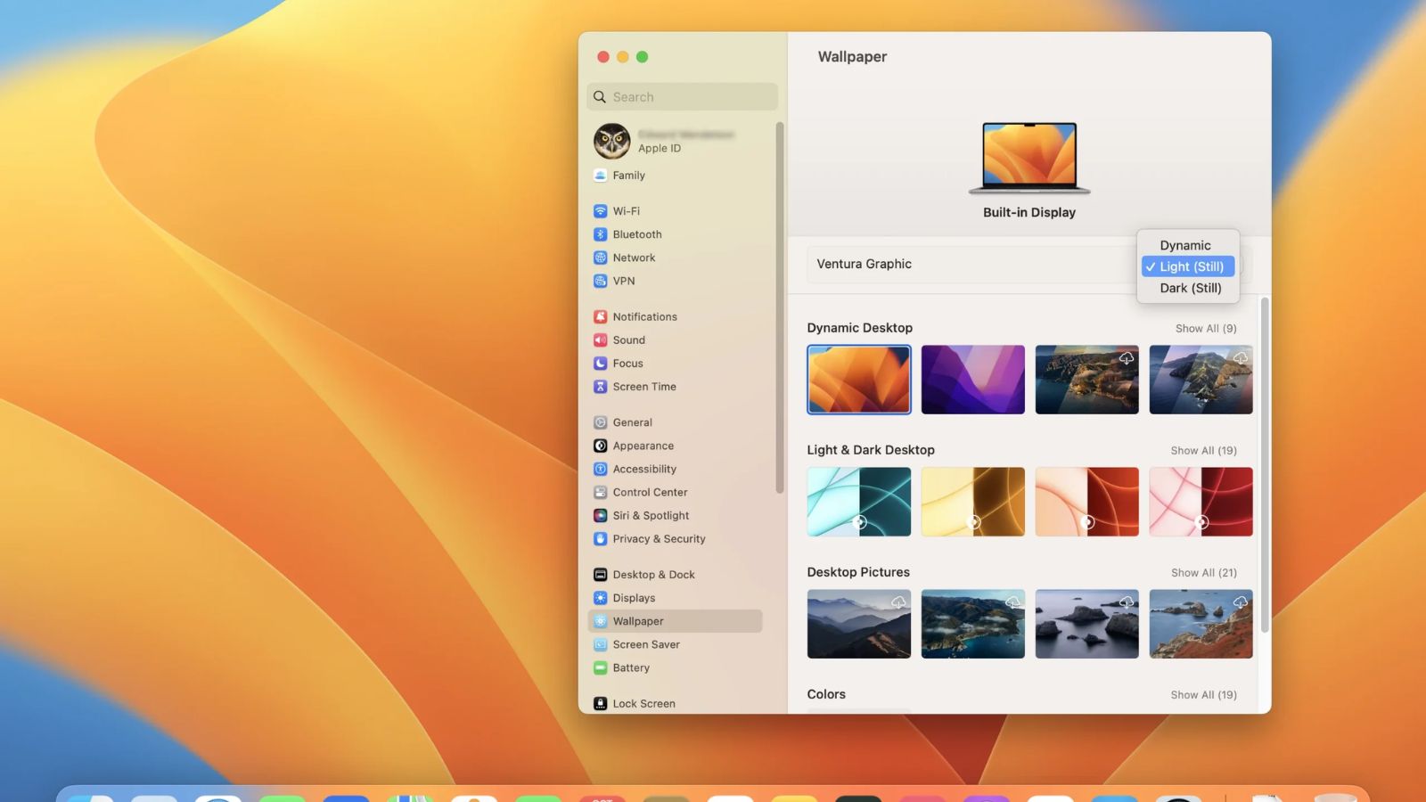Click the Built-in Display label

tap(1029, 212)
